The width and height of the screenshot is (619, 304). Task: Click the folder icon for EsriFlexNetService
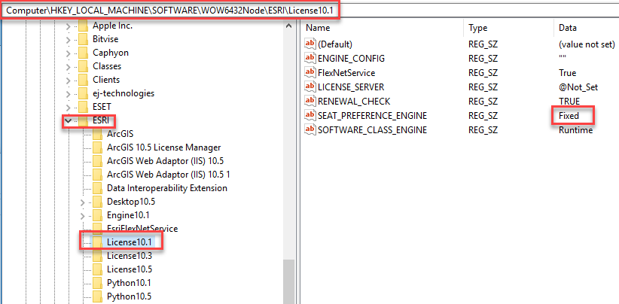(96, 228)
